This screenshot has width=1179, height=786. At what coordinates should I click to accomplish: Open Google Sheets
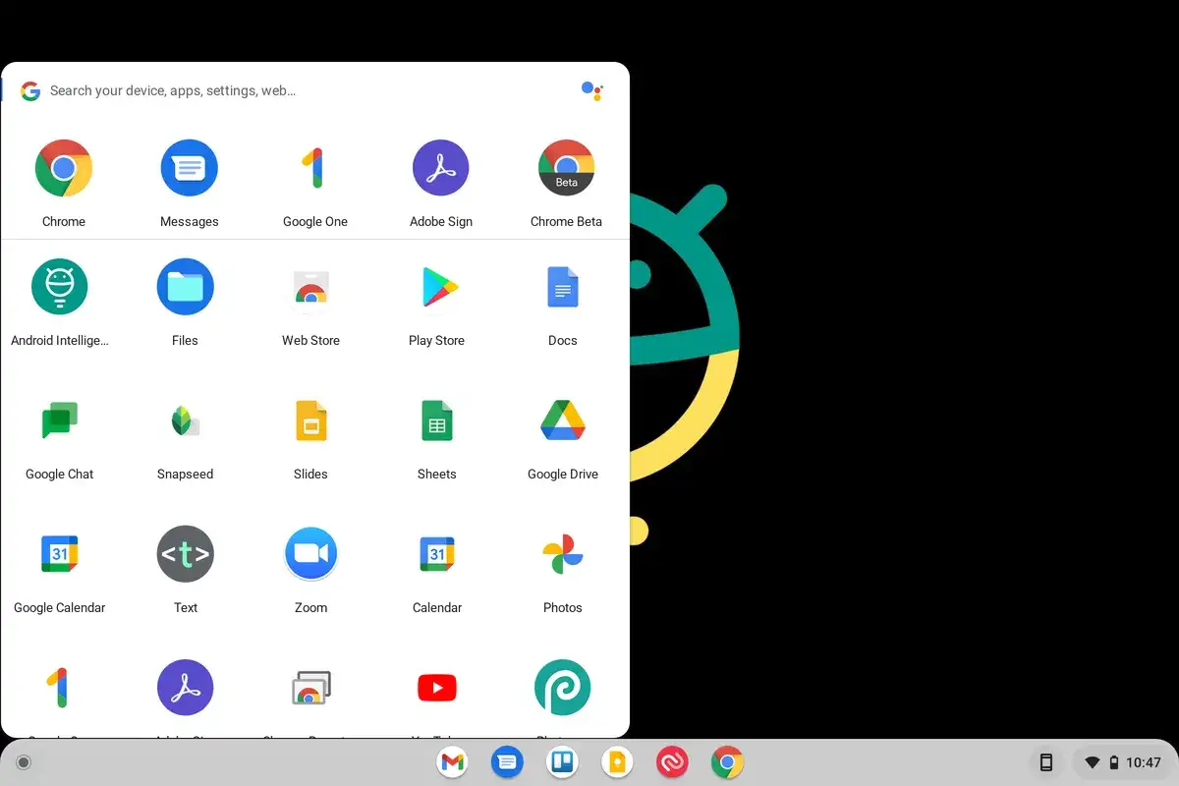437,421
